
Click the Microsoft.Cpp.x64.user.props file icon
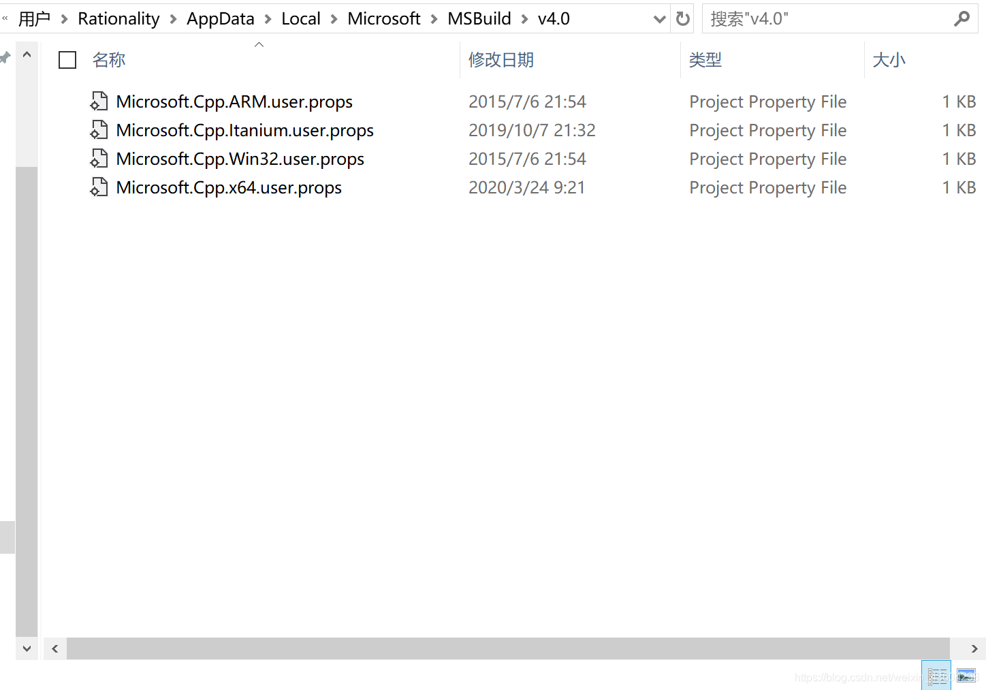click(99, 187)
